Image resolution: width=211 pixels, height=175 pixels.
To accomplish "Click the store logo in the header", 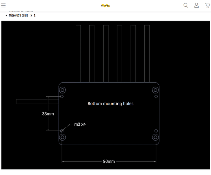I will tap(106, 6).
